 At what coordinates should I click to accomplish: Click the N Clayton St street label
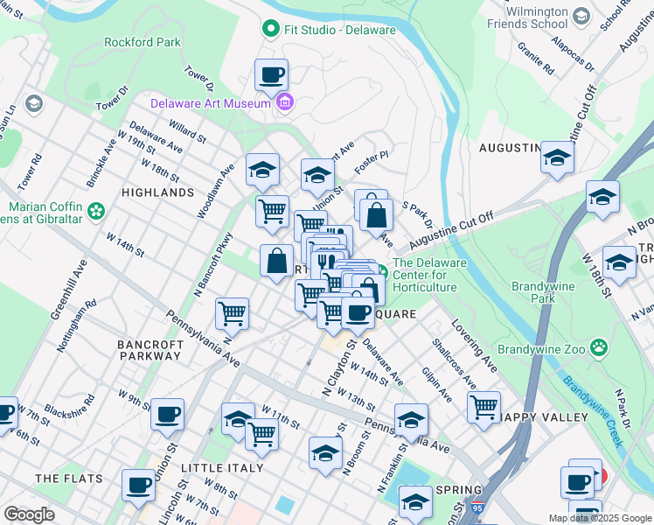pyautogui.click(x=339, y=367)
